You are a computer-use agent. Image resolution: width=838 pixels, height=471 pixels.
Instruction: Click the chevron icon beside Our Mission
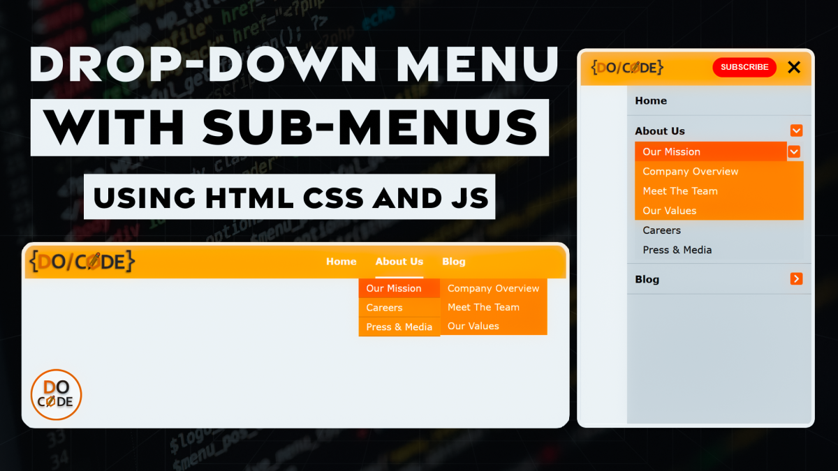coord(794,151)
